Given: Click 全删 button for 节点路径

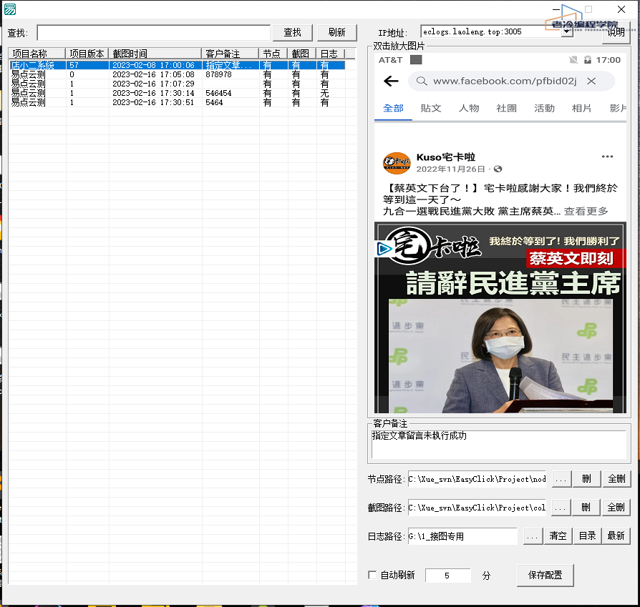Looking at the screenshot, I should [x=616, y=479].
